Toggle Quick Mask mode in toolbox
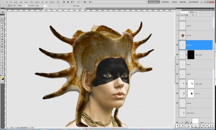The width and height of the screenshot is (216, 130). pos(3,82)
